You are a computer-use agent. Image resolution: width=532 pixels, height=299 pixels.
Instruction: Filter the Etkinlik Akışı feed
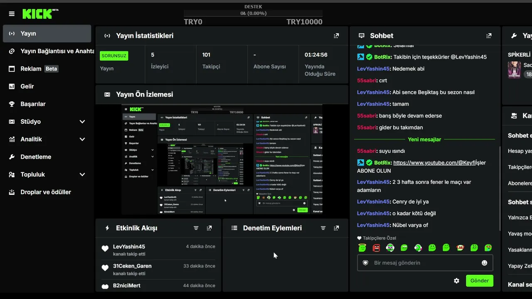coord(196,228)
